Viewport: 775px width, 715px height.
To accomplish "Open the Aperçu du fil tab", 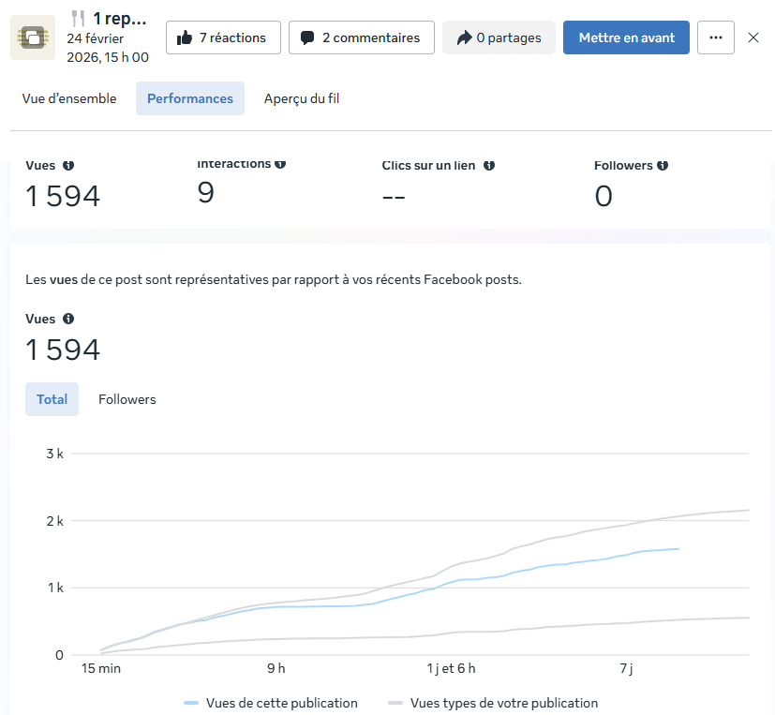I will (x=302, y=98).
